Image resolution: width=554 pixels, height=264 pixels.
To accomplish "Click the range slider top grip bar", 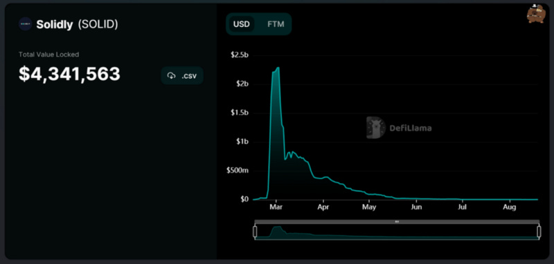I will point(397,222).
